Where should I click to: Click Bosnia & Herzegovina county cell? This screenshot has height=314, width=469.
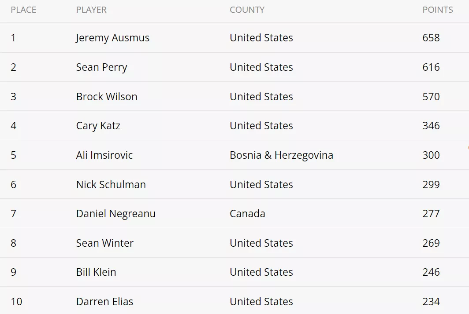pyautogui.click(x=282, y=155)
